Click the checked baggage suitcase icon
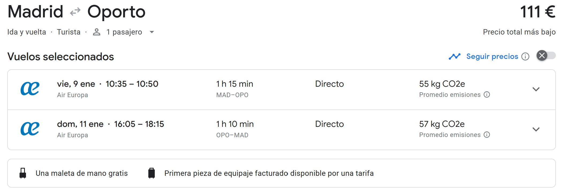The height and width of the screenshot is (190, 573). point(152,173)
